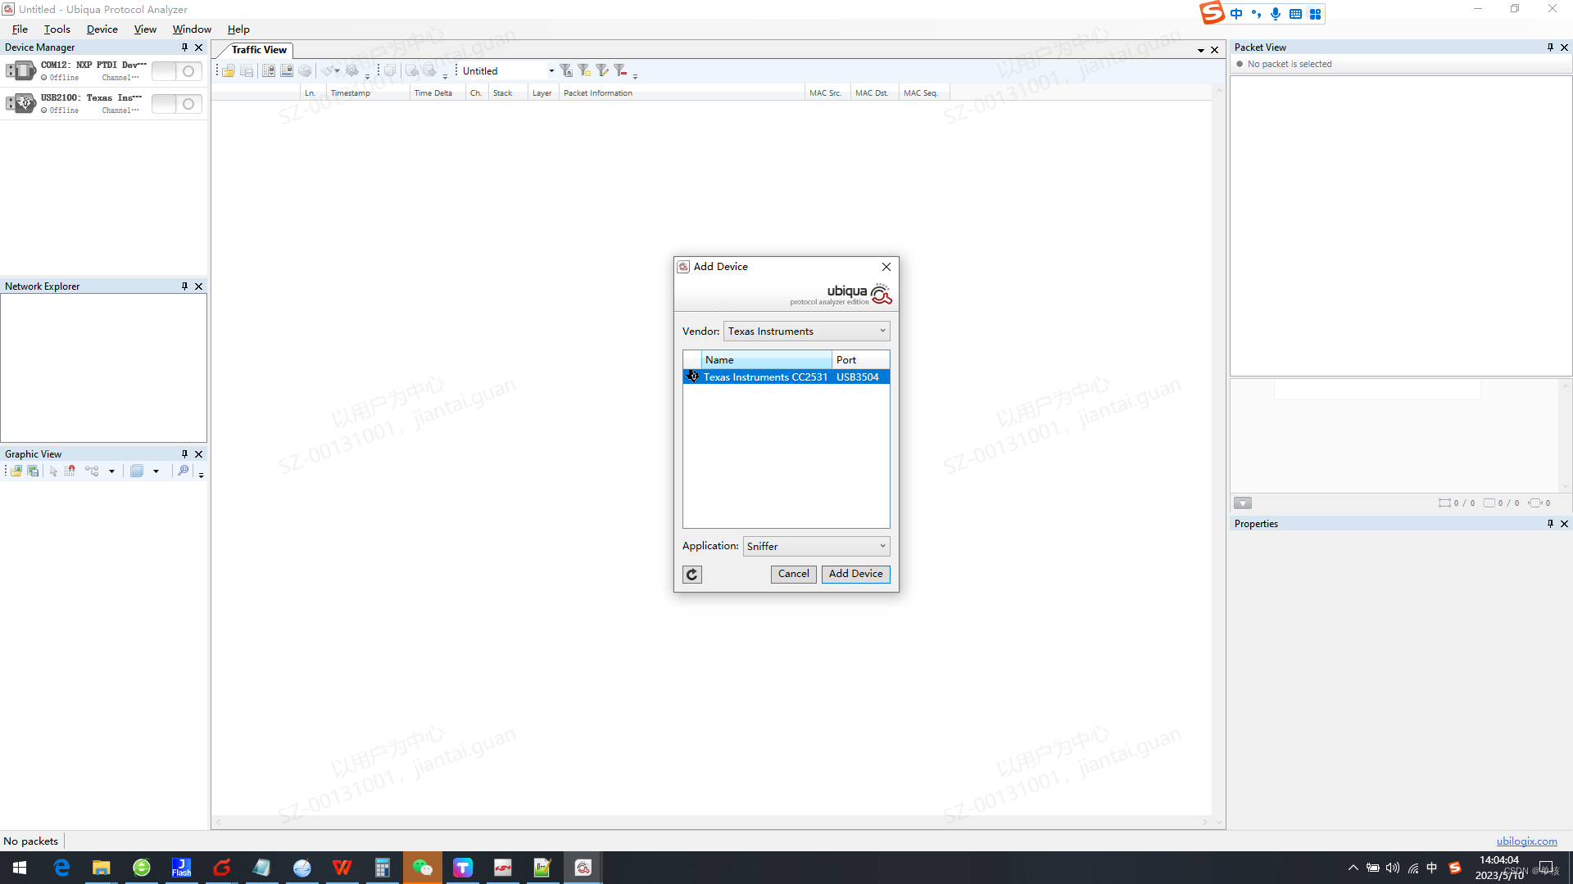Open File Explorer from the taskbar
1573x884 pixels.
point(101,868)
